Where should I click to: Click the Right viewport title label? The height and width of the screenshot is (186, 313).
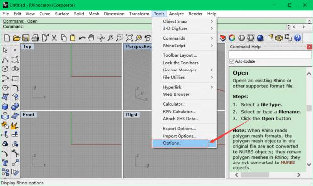[132, 115]
